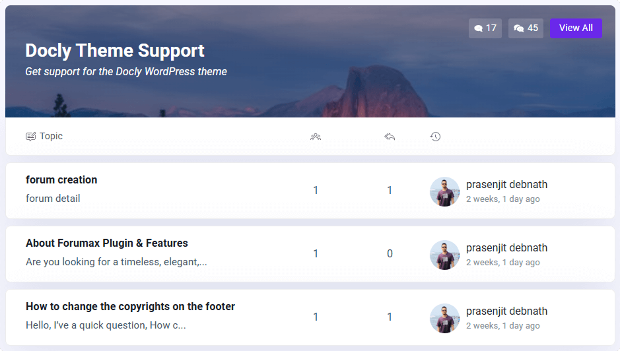Viewport: 620px width, 351px height.
Task: Click prasenjit debnath name in forum creation row
Action: point(506,185)
